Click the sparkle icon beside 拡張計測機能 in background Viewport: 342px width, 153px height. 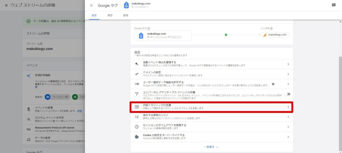pyautogui.click(x=29, y=76)
